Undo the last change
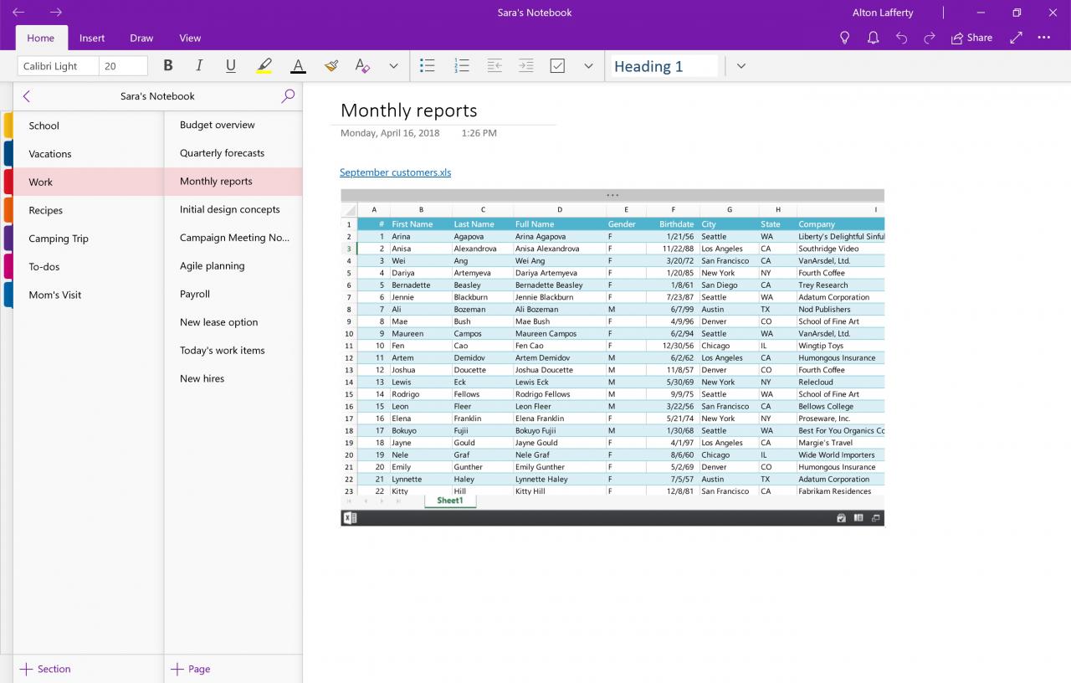Image resolution: width=1071 pixels, height=683 pixels. pos(901,38)
